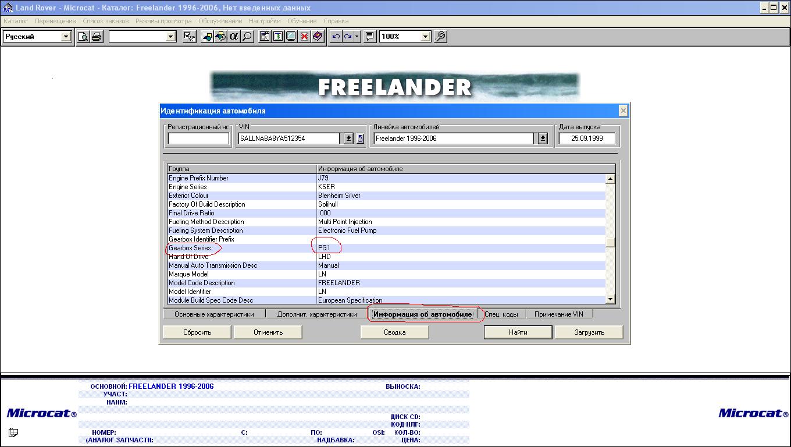Click the Найти button
791x447 pixels.
pos(518,332)
